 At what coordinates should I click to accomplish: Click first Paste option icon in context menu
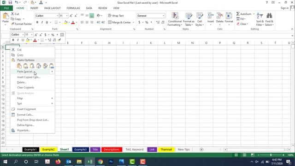click(19, 66)
